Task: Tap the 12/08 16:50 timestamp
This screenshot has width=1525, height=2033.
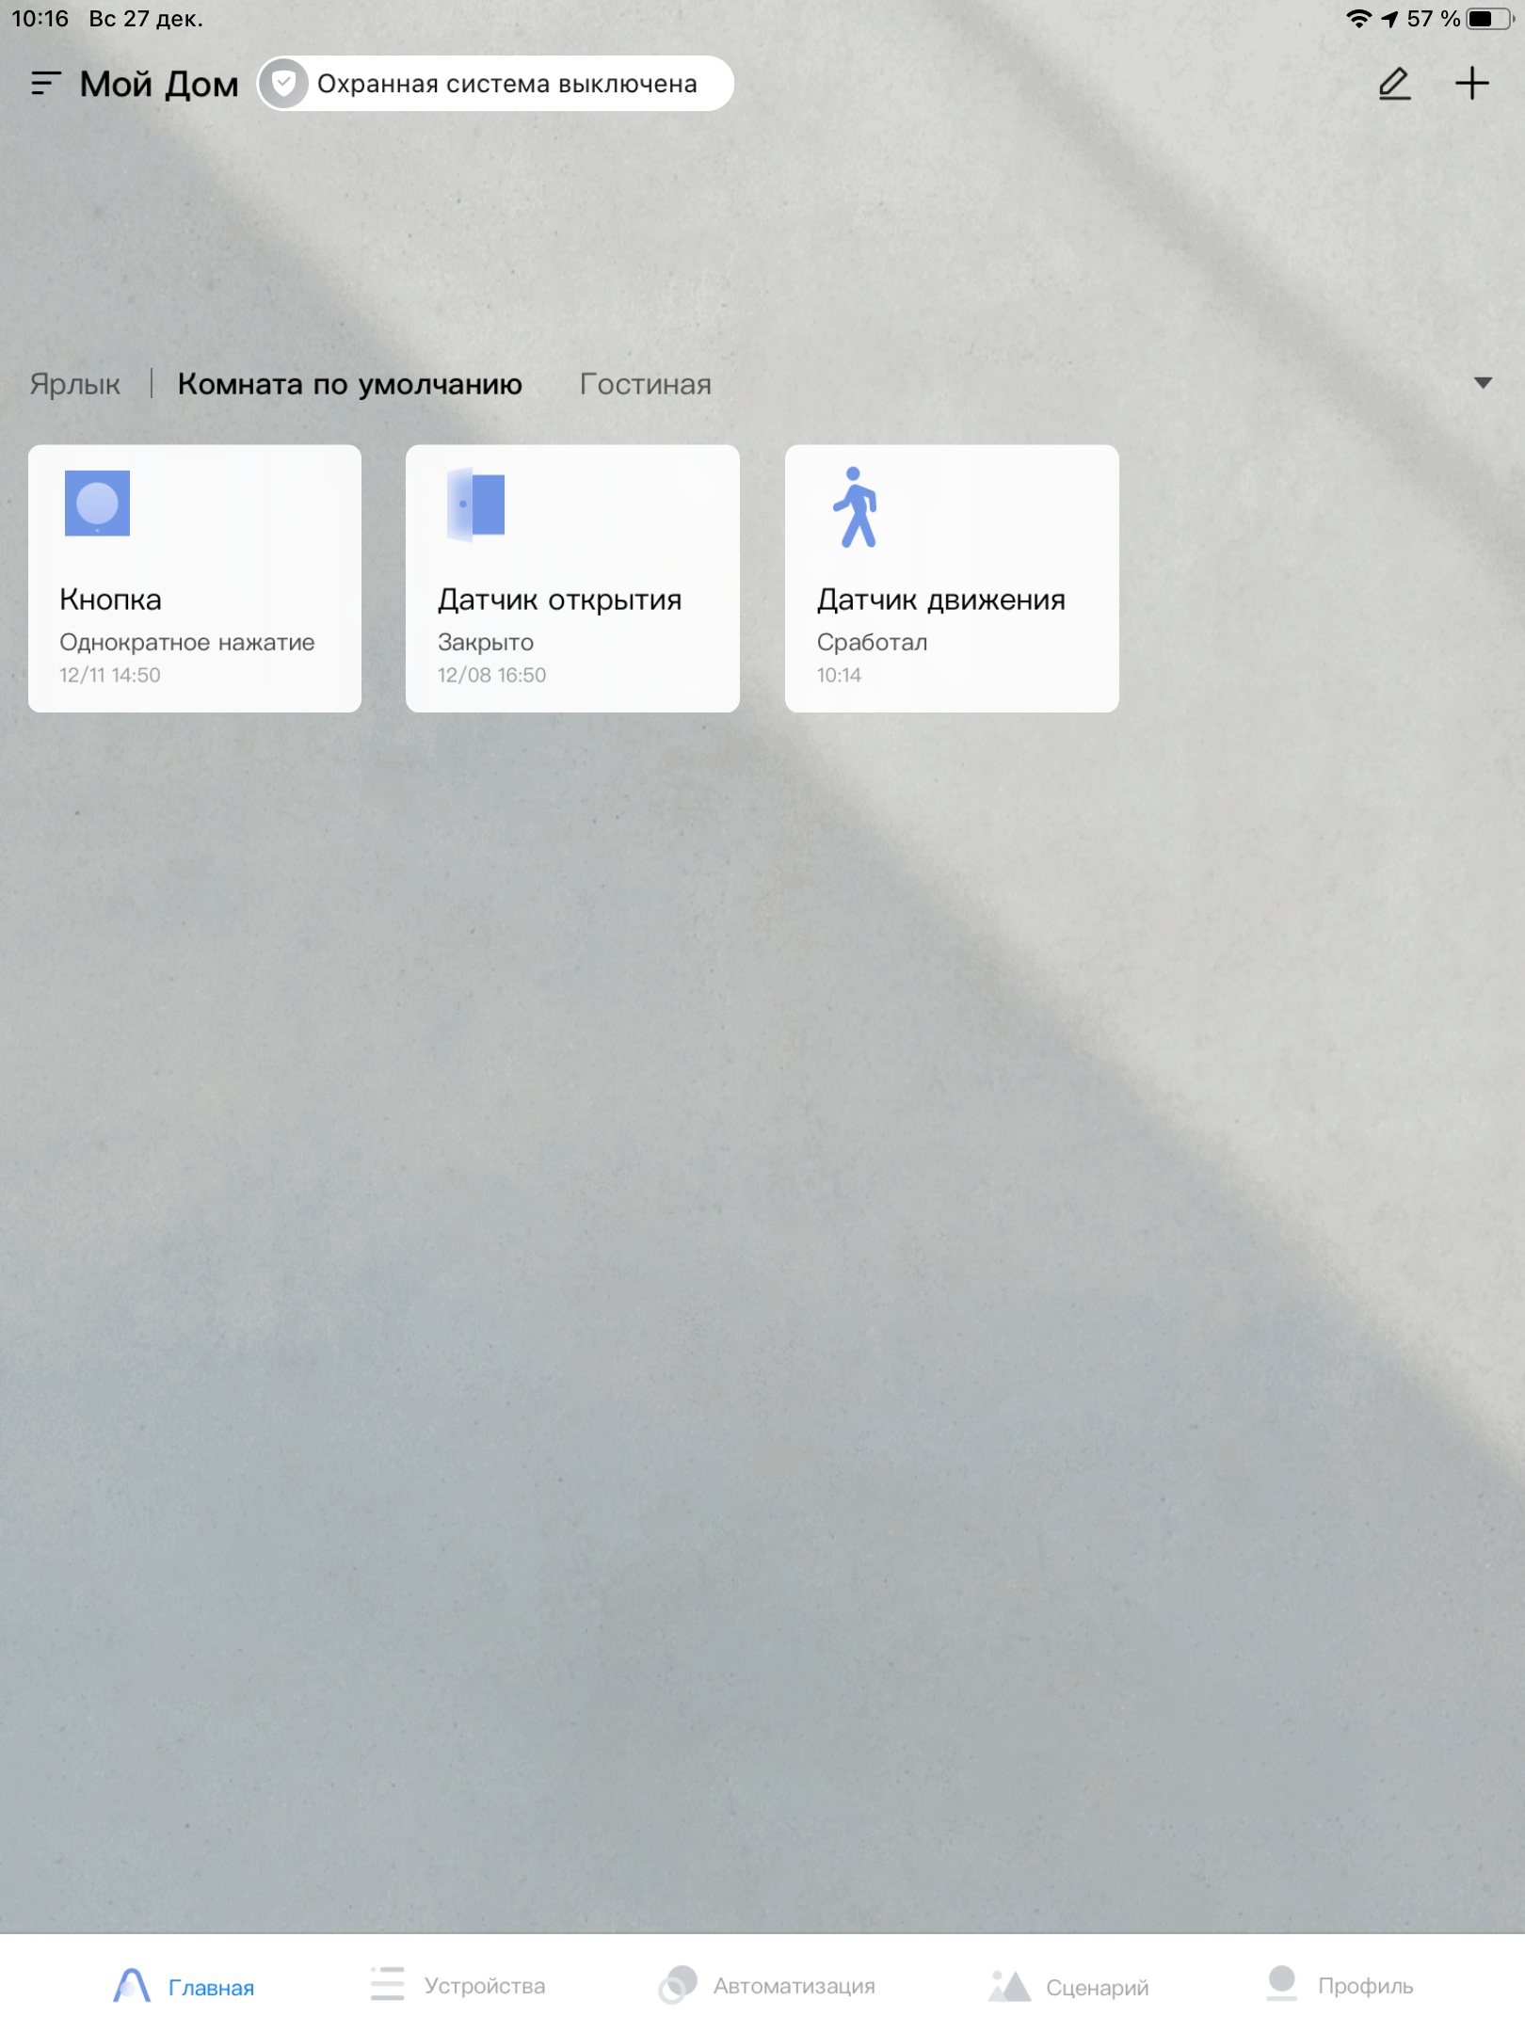Action: 491,675
